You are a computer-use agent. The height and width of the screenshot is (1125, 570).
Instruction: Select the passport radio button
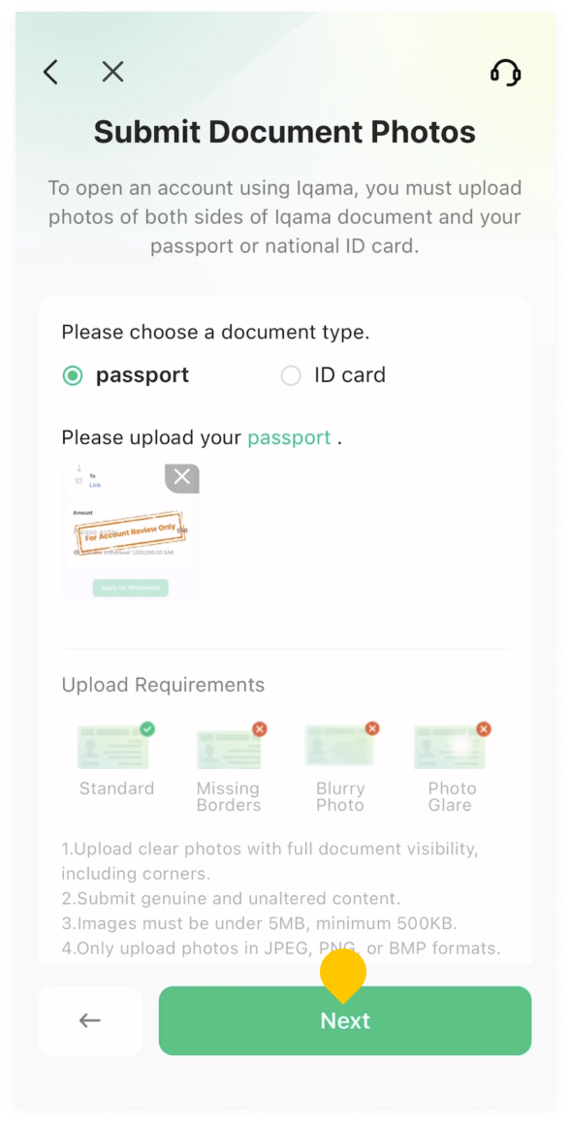pos(73,375)
